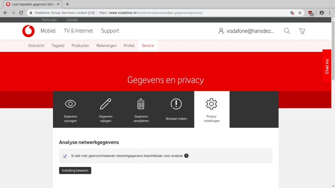
Task: Expand the account menu for vodafone@hansdez
Action: [x=246, y=31]
